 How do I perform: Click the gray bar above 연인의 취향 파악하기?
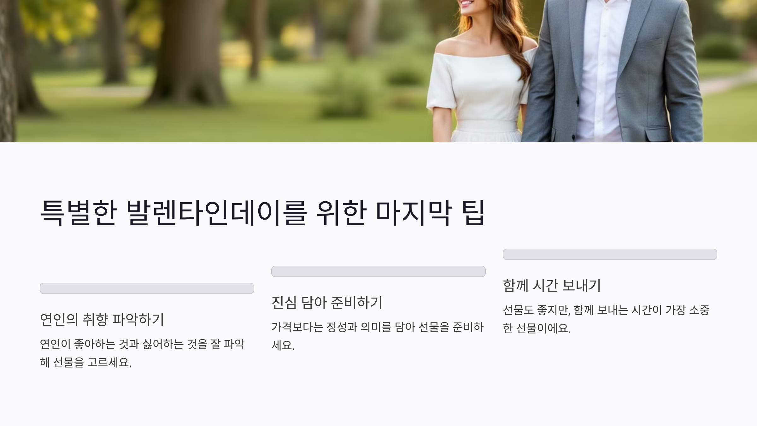point(147,288)
